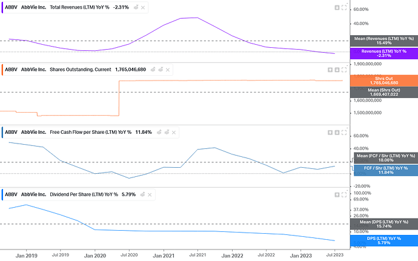The image size is (418, 261).
Task: Click the -20.00% tick on Free Cash Flow axis
Action: coord(362,186)
